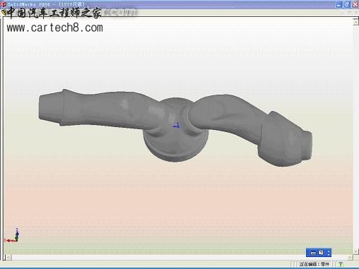
Task: Click the keyboard icon on the language bar
Action: click(x=313, y=253)
